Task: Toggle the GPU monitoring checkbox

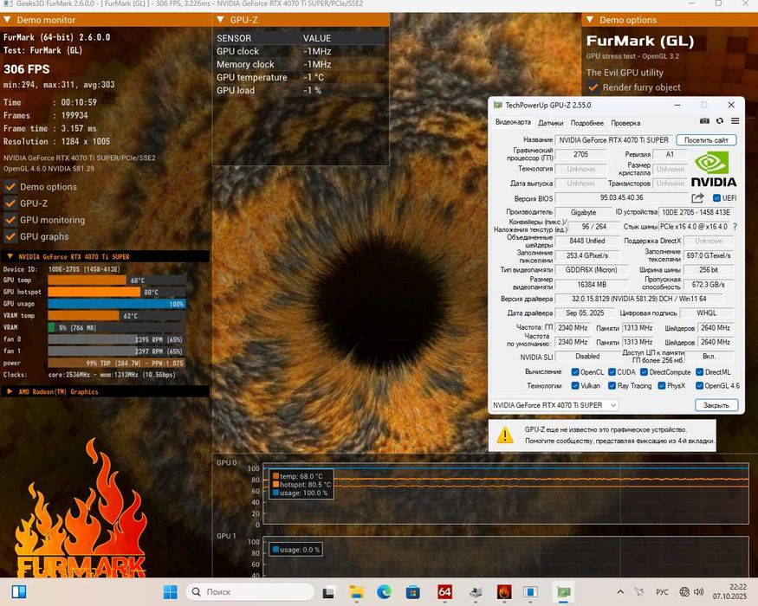Action: coord(11,220)
